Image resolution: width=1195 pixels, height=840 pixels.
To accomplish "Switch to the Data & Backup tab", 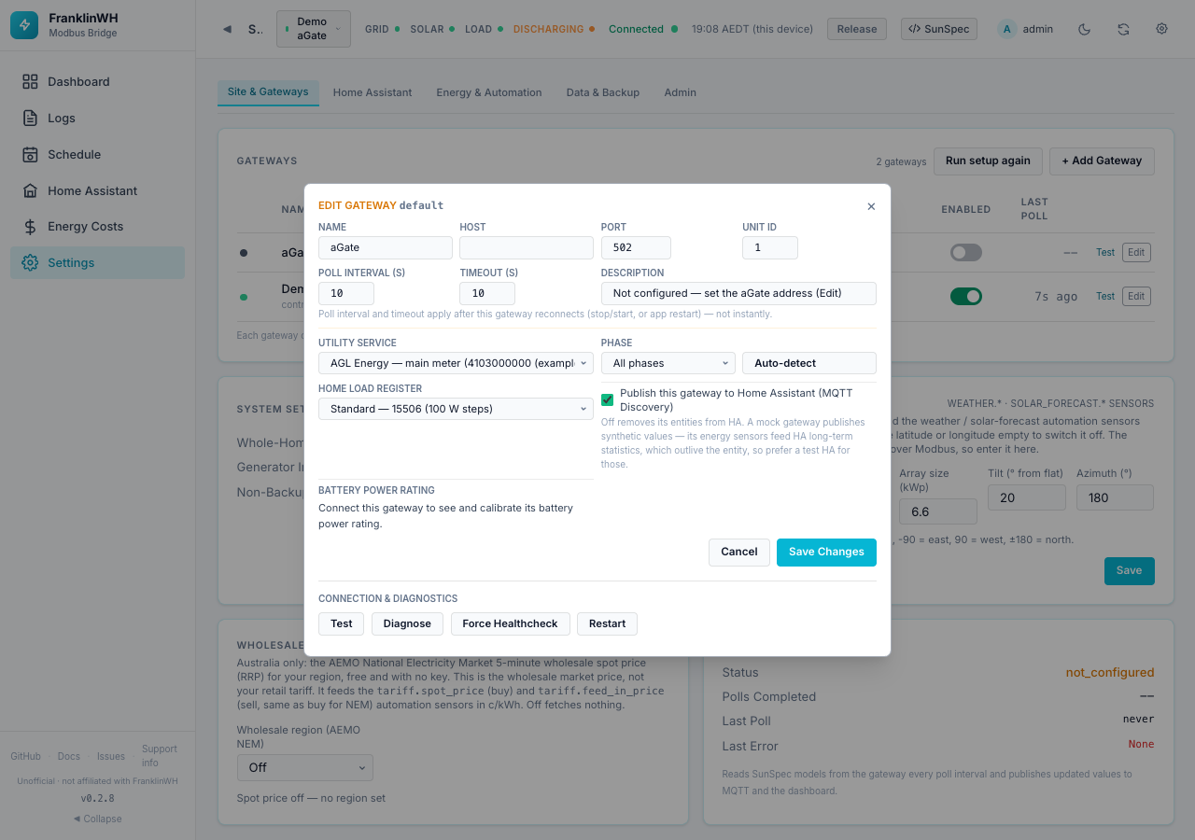I will click(x=603, y=92).
